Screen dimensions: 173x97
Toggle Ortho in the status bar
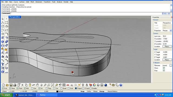click(x=89, y=91)
